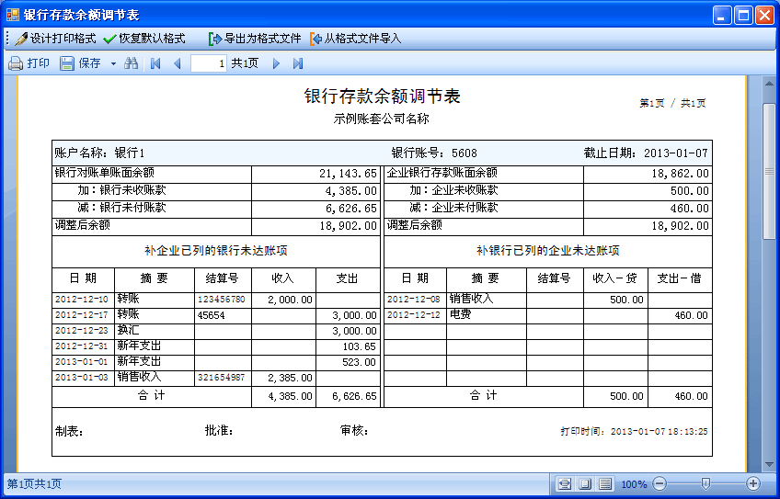
Task: Click 减：企业未付账款 label
Action: click(453, 208)
